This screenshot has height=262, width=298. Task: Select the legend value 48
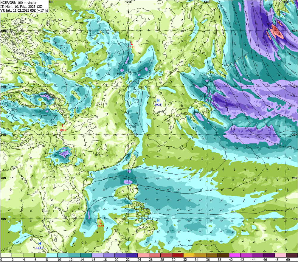(277, 260)
